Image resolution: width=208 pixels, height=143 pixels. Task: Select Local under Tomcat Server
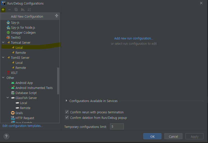pos(19,47)
